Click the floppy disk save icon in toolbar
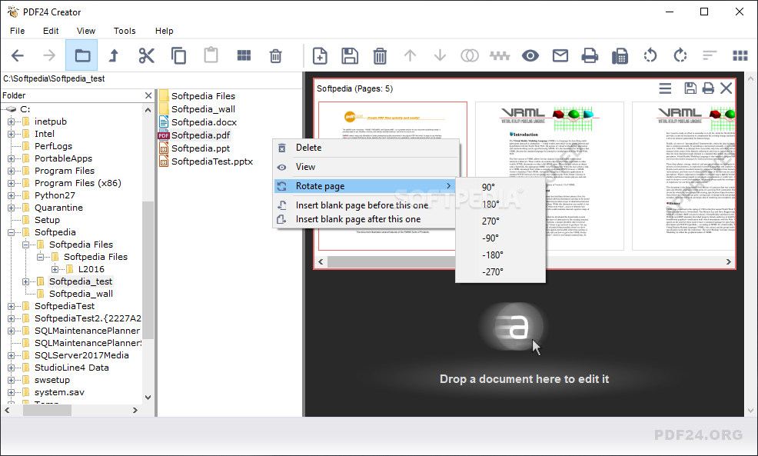 pos(350,56)
